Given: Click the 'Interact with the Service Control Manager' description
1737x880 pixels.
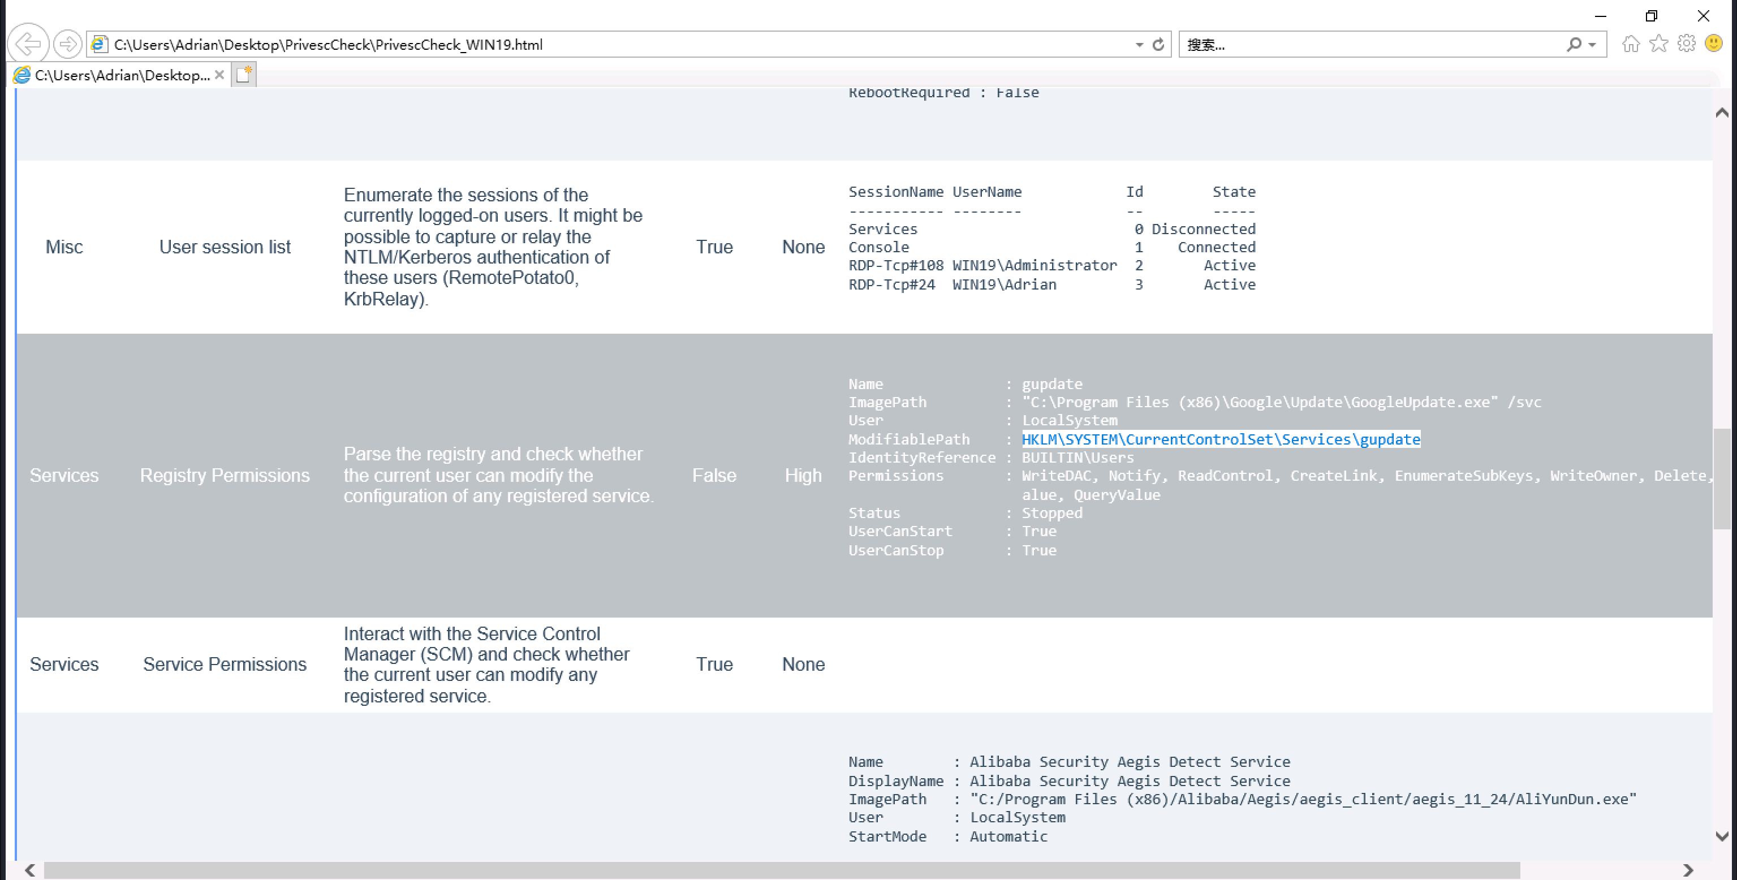Looking at the screenshot, I should pyautogui.click(x=486, y=664).
